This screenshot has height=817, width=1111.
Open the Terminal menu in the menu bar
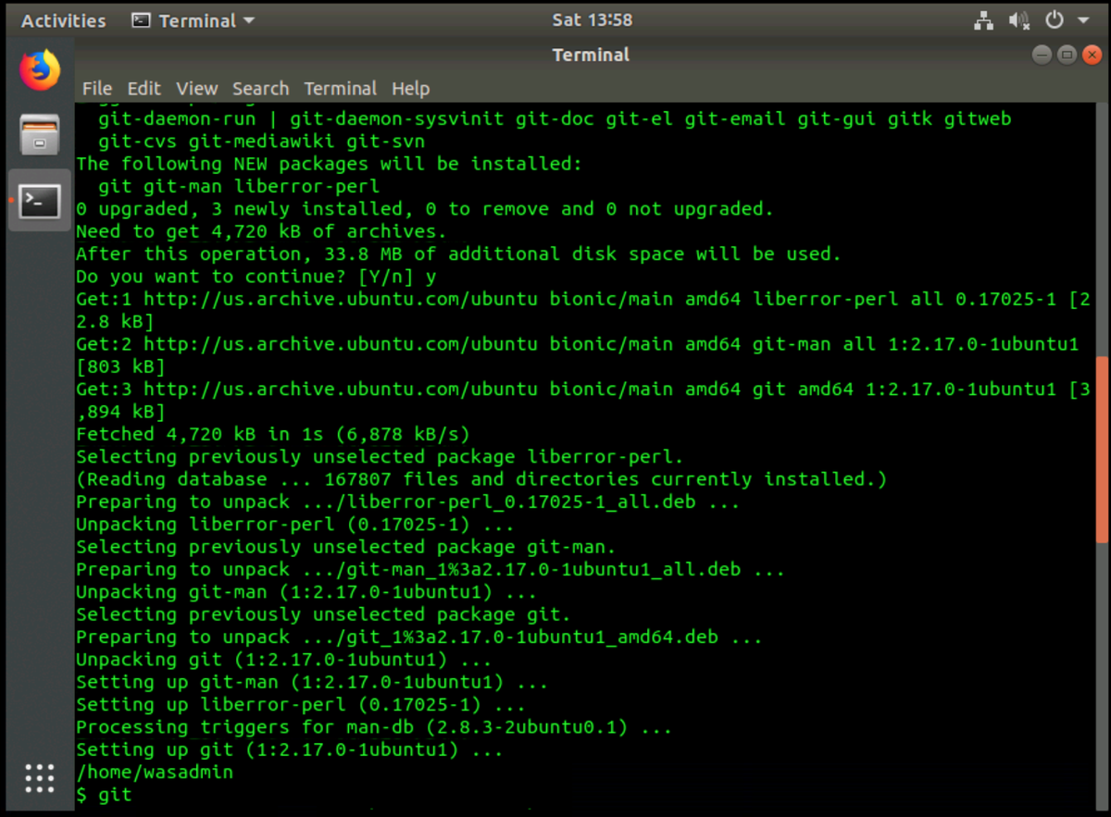point(340,89)
